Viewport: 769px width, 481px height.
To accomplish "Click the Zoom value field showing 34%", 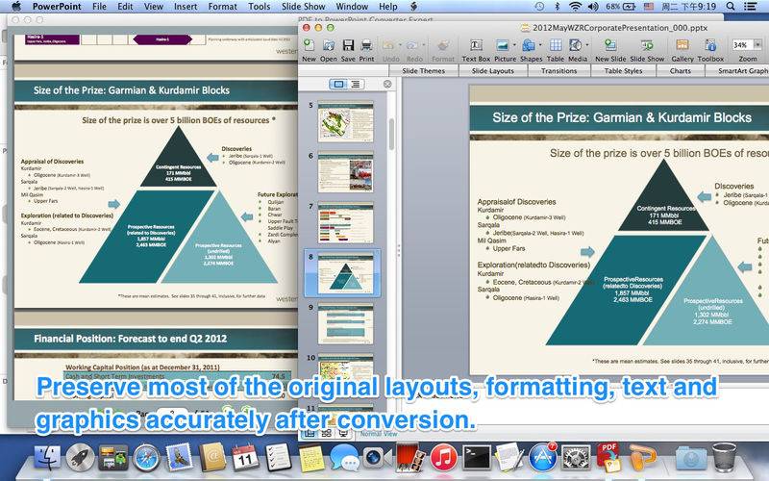I will tap(741, 45).
